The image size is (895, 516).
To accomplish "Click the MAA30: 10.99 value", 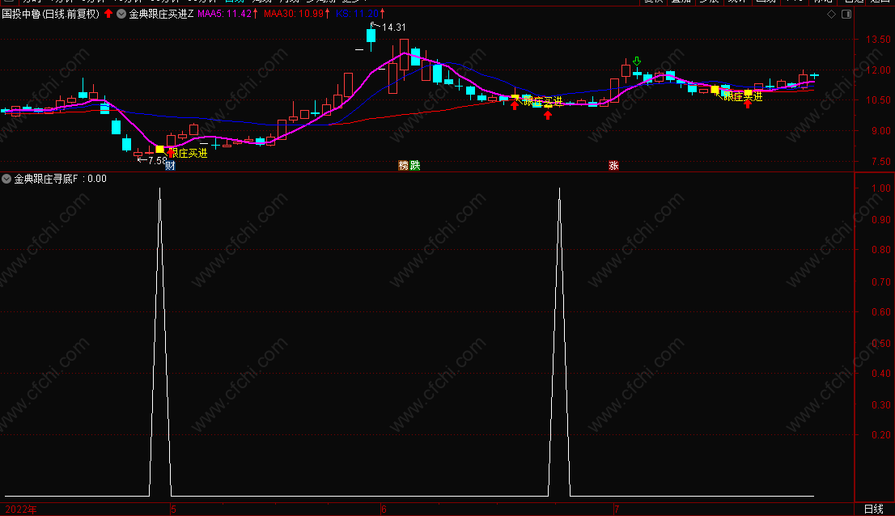I will tap(294, 14).
